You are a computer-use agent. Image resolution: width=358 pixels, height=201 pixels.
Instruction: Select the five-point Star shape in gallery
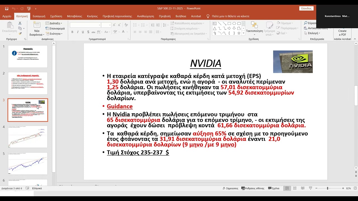tap(239, 33)
